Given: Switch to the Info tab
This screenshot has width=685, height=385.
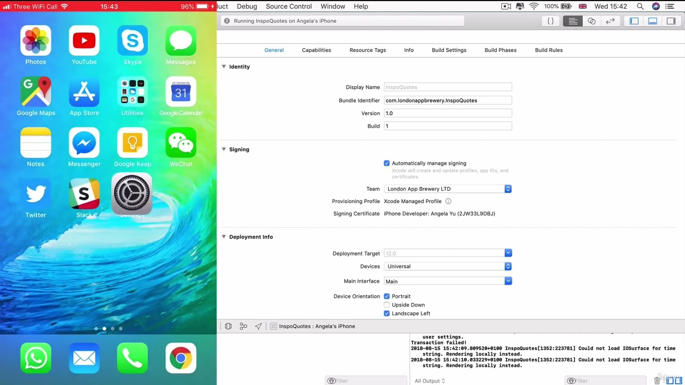Looking at the screenshot, I should point(409,50).
